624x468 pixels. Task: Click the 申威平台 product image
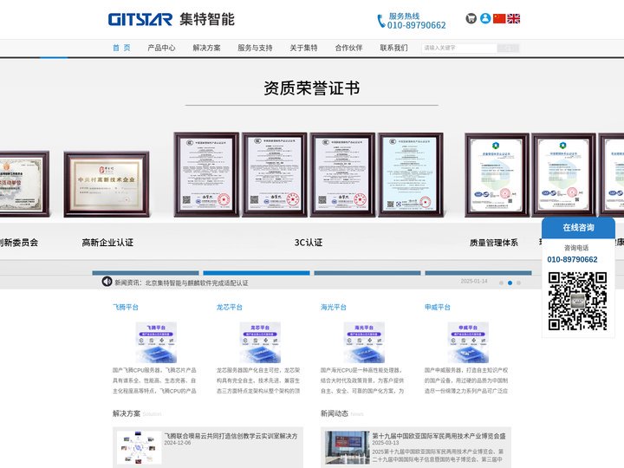click(x=468, y=342)
